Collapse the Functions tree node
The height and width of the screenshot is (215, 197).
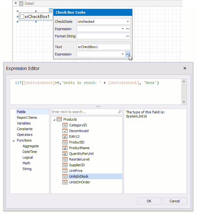(13, 141)
